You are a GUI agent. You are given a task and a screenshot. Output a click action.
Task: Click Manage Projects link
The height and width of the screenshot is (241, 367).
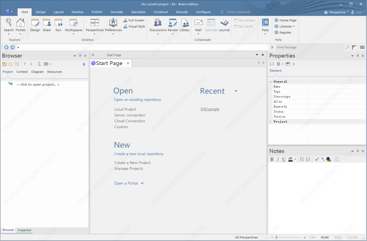pos(129,168)
